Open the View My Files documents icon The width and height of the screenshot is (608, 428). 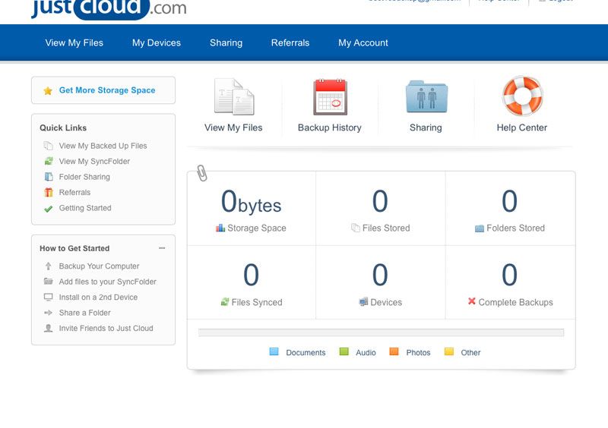(234, 97)
